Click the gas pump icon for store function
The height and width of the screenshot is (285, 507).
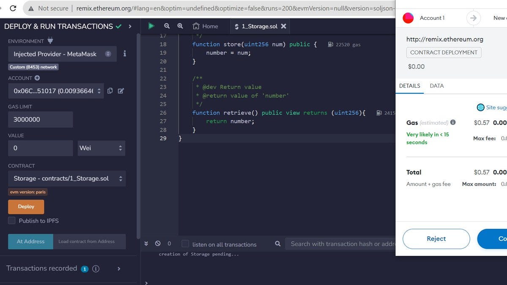point(331,44)
